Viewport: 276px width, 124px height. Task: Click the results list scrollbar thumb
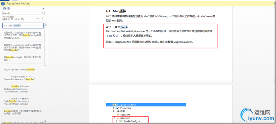[x=46, y=46]
